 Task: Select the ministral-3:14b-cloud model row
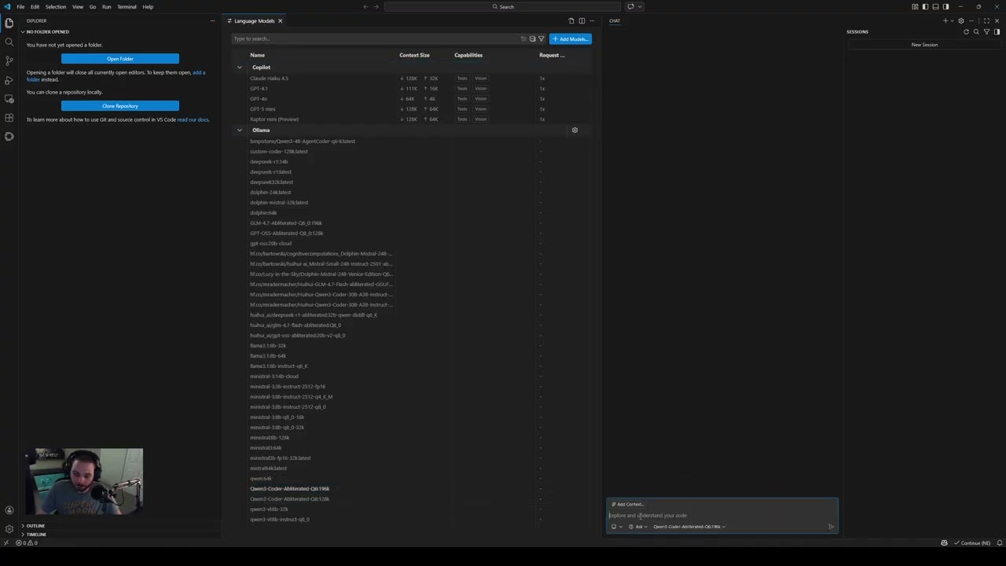pos(413,377)
